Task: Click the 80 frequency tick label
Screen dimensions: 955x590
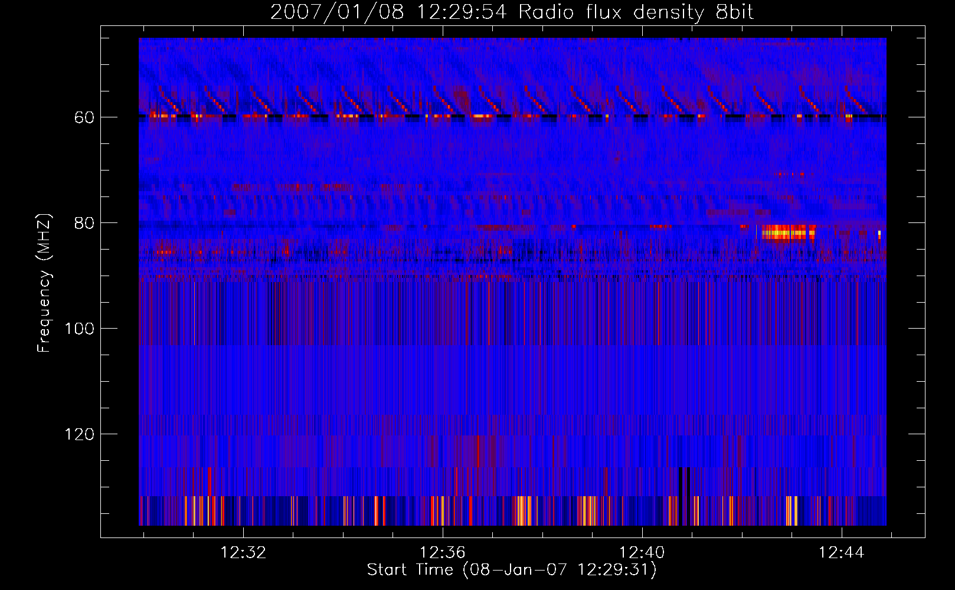Action: 84,223
